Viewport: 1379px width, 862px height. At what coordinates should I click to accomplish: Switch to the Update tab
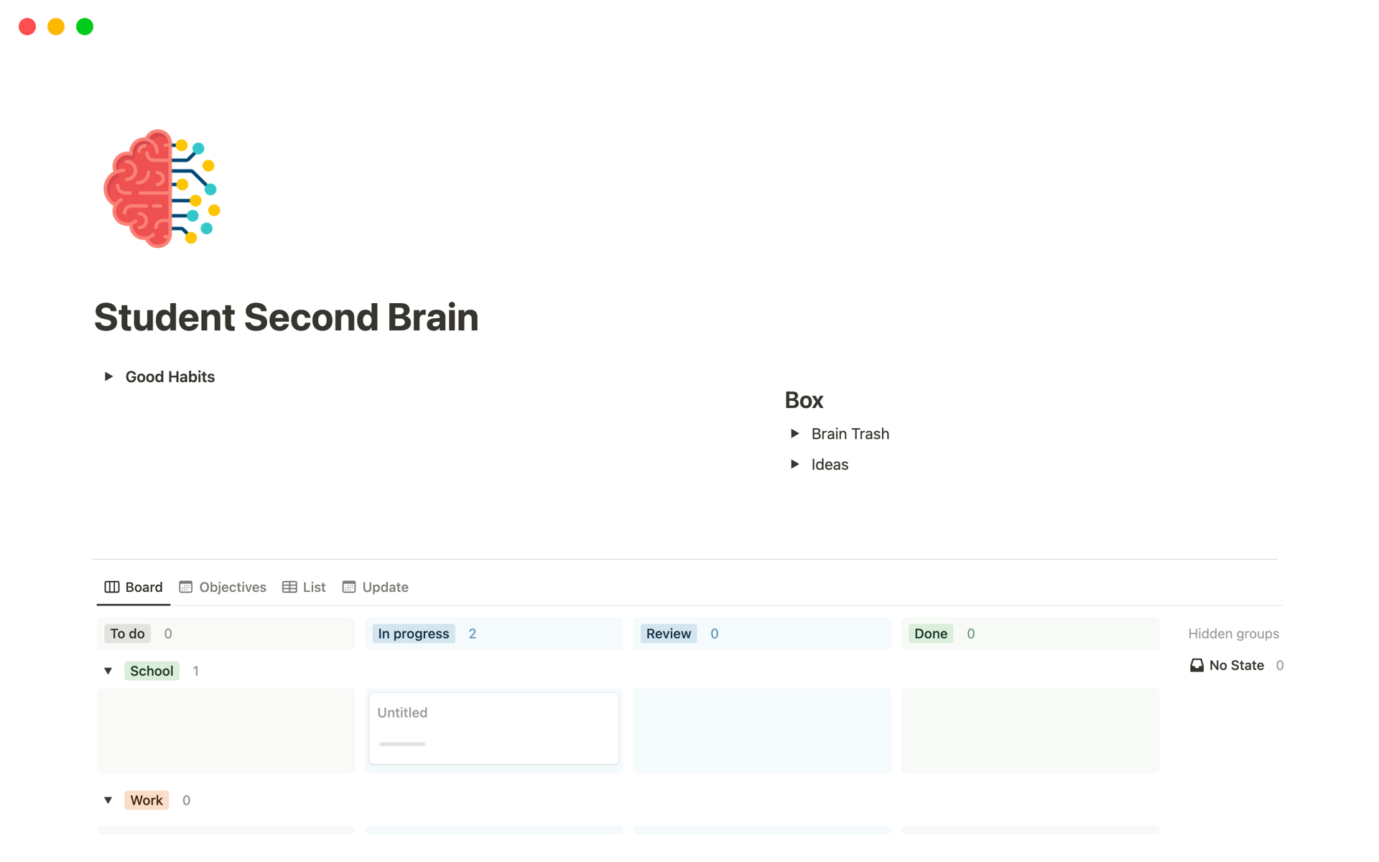pyautogui.click(x=385, y=587)
